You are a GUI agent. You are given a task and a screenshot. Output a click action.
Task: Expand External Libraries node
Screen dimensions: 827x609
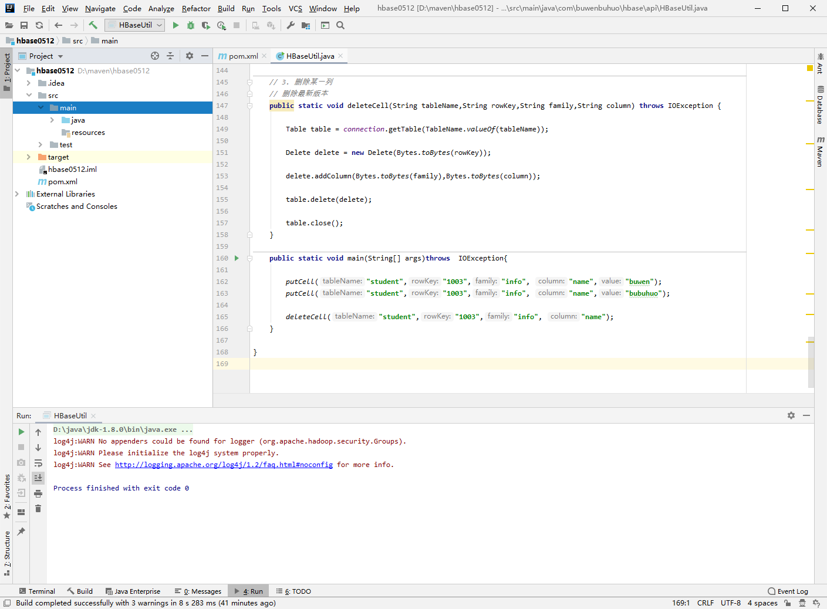tap(17, 194)
